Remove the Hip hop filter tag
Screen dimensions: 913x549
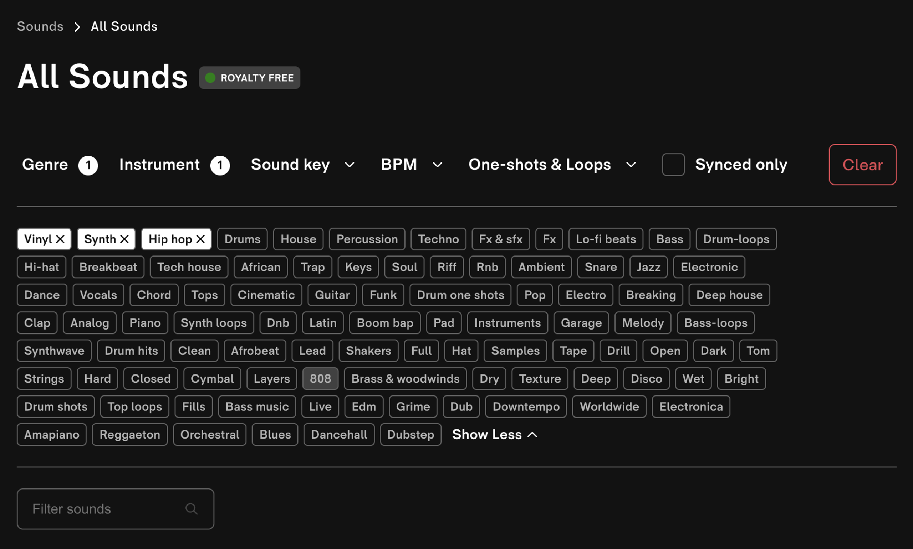(201, 239)
